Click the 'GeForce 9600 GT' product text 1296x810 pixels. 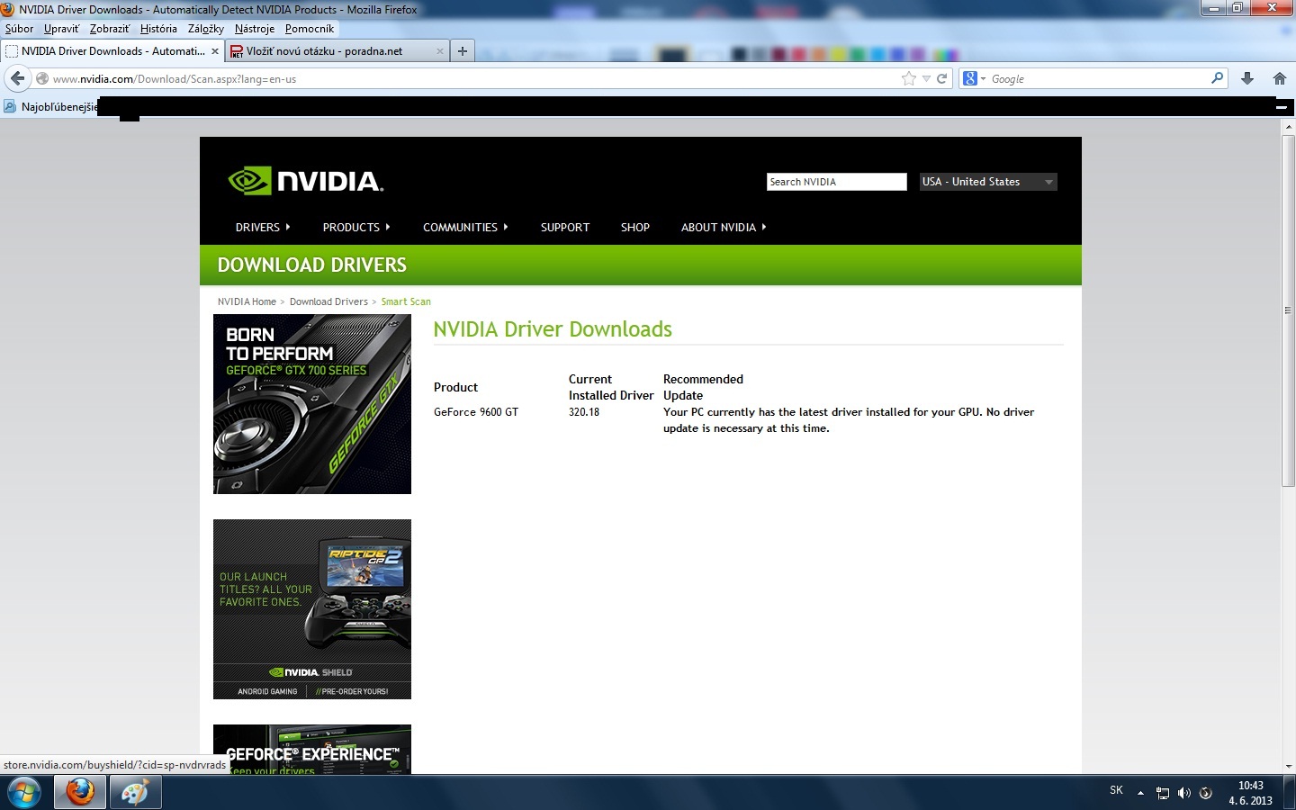(x=476, y=412)
